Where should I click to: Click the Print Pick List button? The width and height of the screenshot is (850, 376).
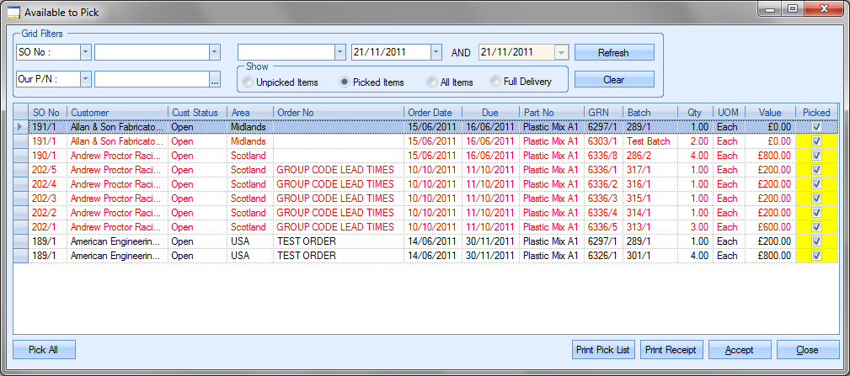602,350
